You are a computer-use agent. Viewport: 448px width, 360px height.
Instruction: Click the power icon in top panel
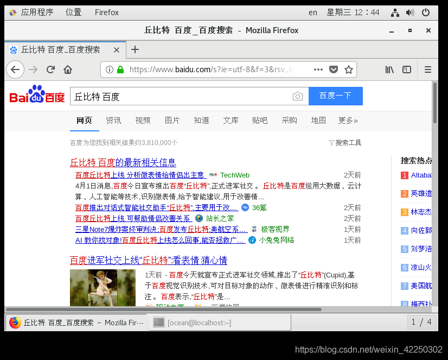coord(426,12)
